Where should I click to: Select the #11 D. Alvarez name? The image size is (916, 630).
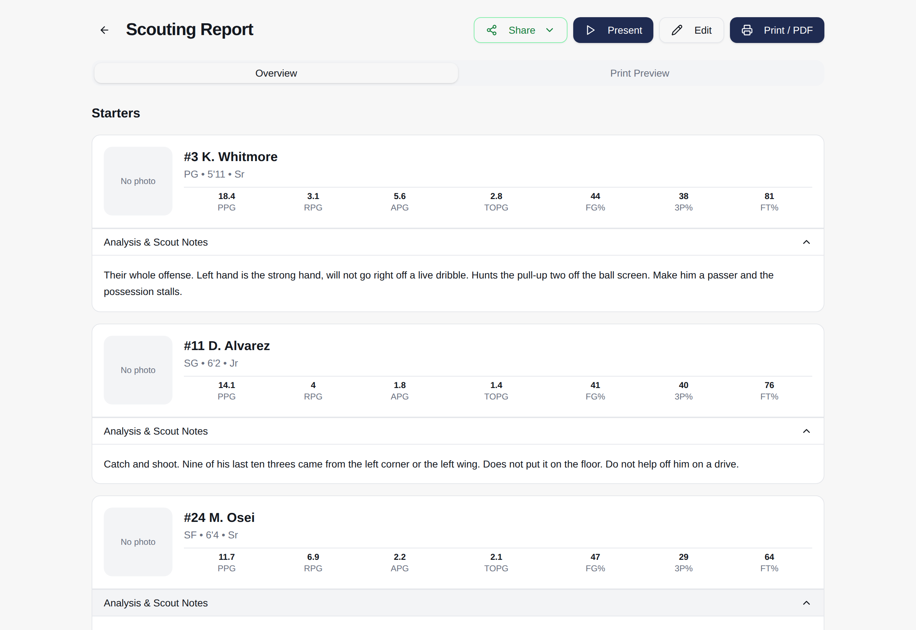click(x=227, y=346)
